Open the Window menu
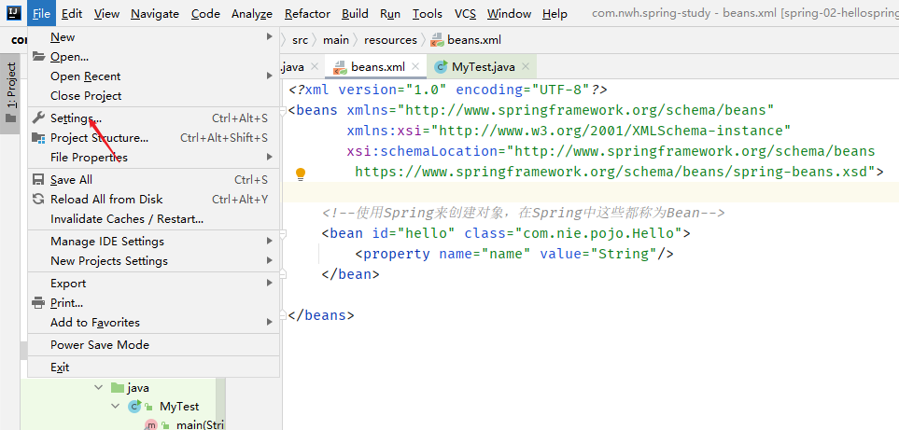The height and width of the screenshot is (430, 899). [511, 14]
